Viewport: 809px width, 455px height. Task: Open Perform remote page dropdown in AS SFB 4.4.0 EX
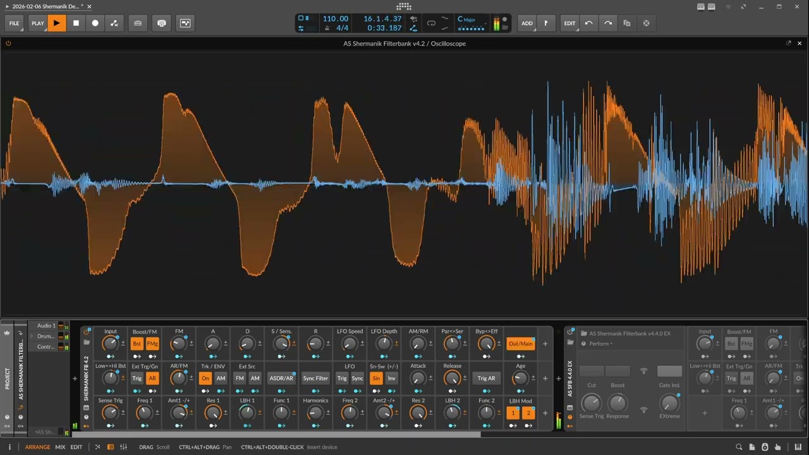[x=601, y=344]
